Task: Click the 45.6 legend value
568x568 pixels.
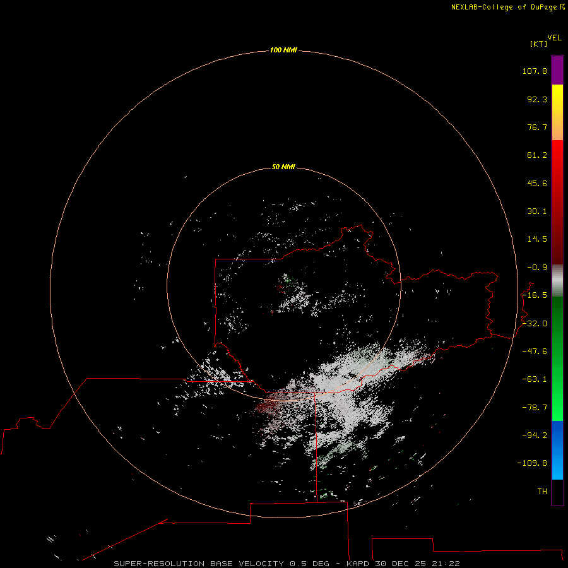Action: (537, 184)
